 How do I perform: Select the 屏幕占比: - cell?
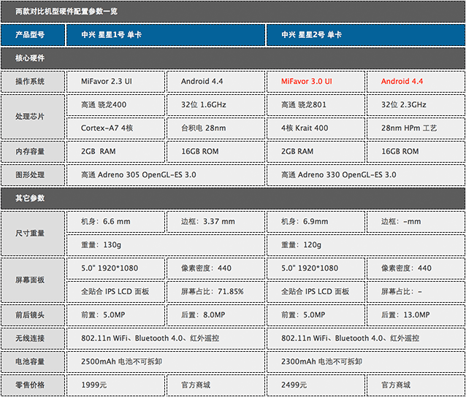[x=416, y=292]
